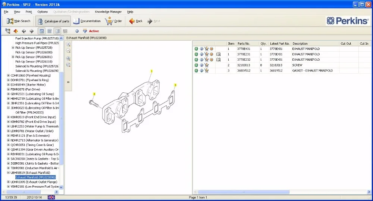Open the book icon in row 3778E231

218,54
